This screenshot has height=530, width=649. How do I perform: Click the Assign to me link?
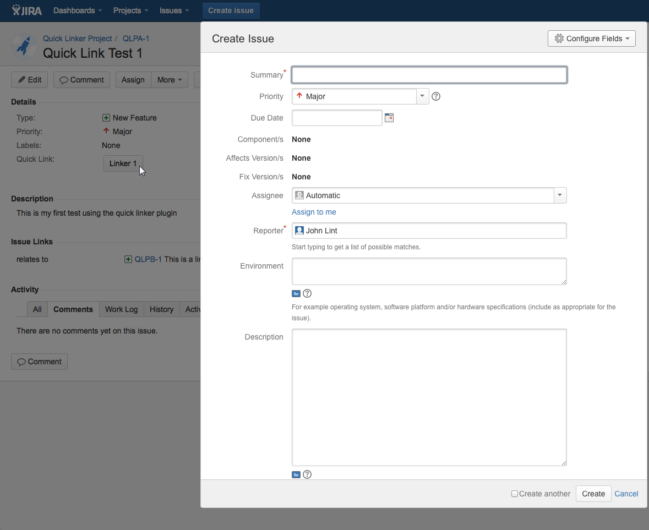pyautogui.click(x=314, y=212)
